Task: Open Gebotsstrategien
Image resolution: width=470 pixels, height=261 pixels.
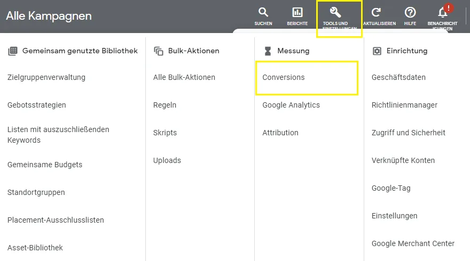Action: click(36, 105)
